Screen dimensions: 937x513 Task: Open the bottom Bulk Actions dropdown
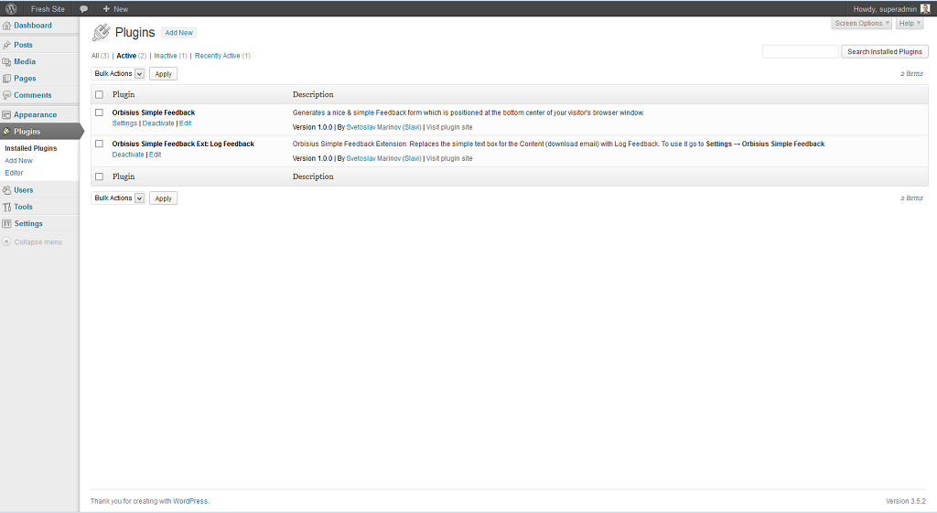coord(118,198)
